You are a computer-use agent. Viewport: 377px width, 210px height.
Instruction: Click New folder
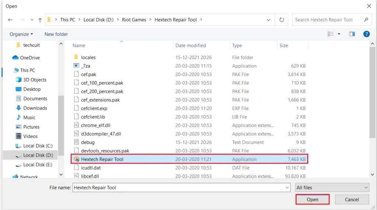click(56, 34)
